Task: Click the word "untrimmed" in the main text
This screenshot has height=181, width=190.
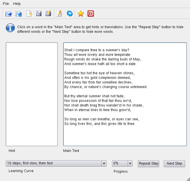Action: 138,87
